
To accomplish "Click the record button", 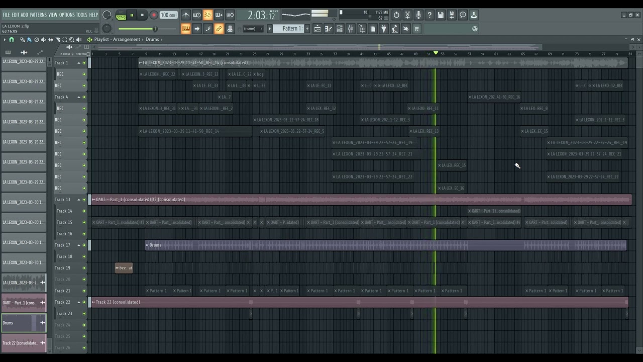I will point(154,15).
